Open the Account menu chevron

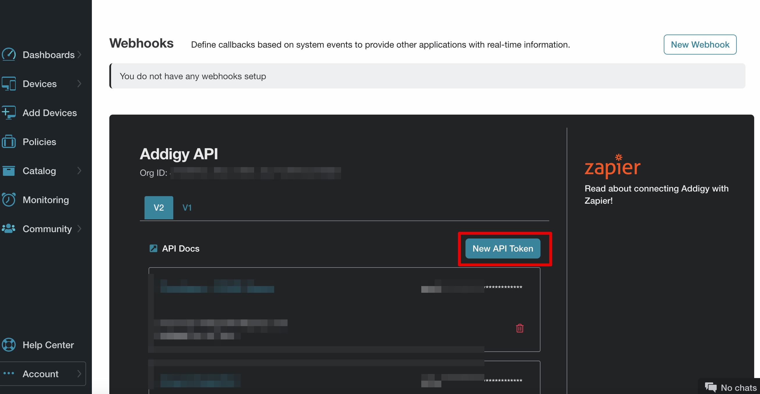[79, 374]
